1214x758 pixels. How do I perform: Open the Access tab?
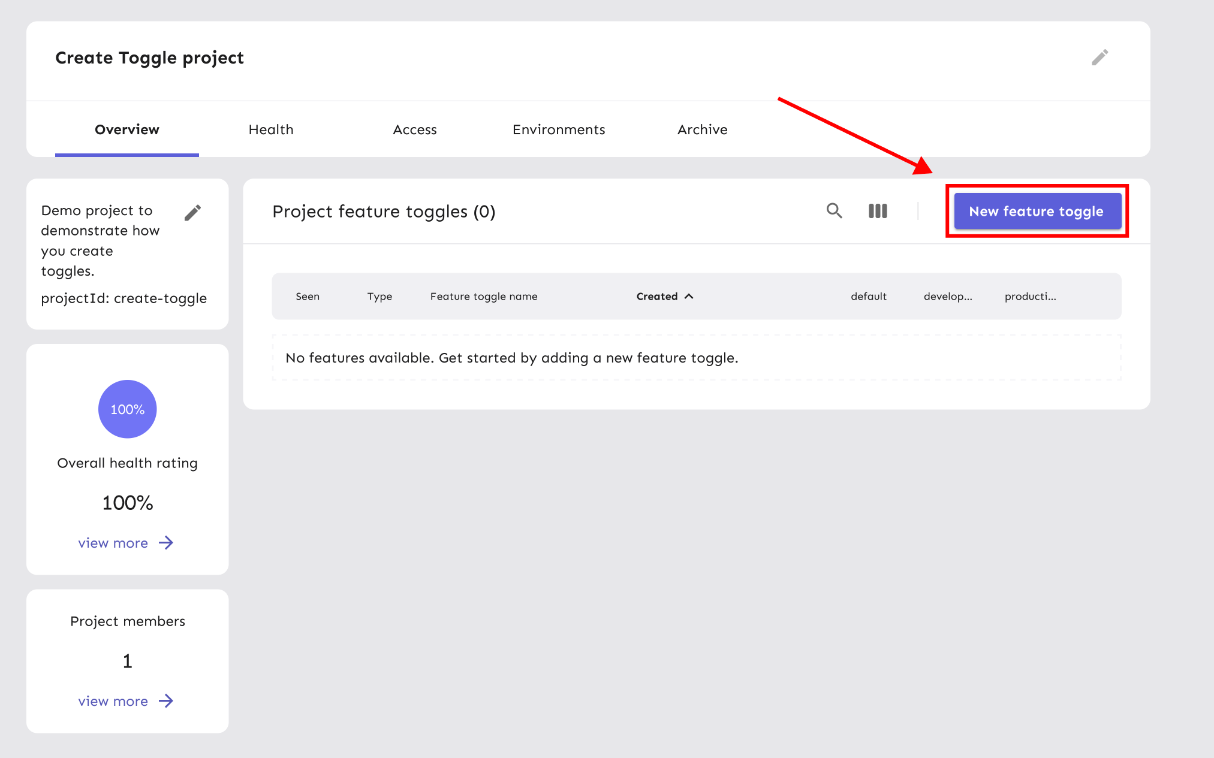pos(414,129)
